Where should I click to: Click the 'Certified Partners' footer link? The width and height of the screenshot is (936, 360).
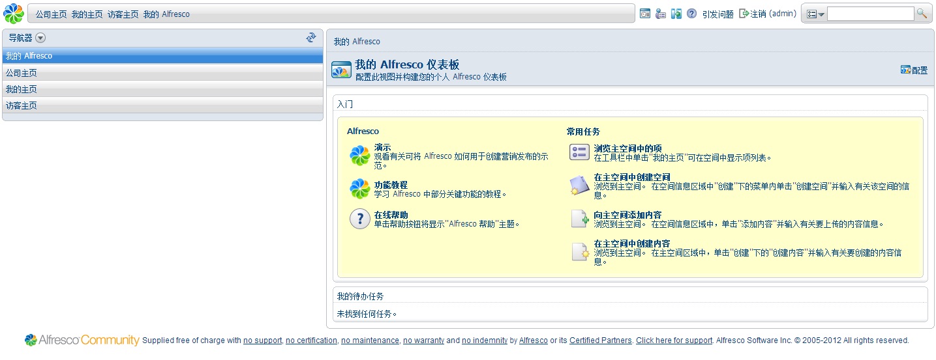[601, 340]
